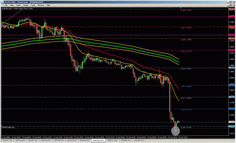236x143 pixels.
Task: Open the Help menu
Action: [x=48, y=5]
